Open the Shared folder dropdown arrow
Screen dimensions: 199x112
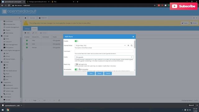click(125, 45)
